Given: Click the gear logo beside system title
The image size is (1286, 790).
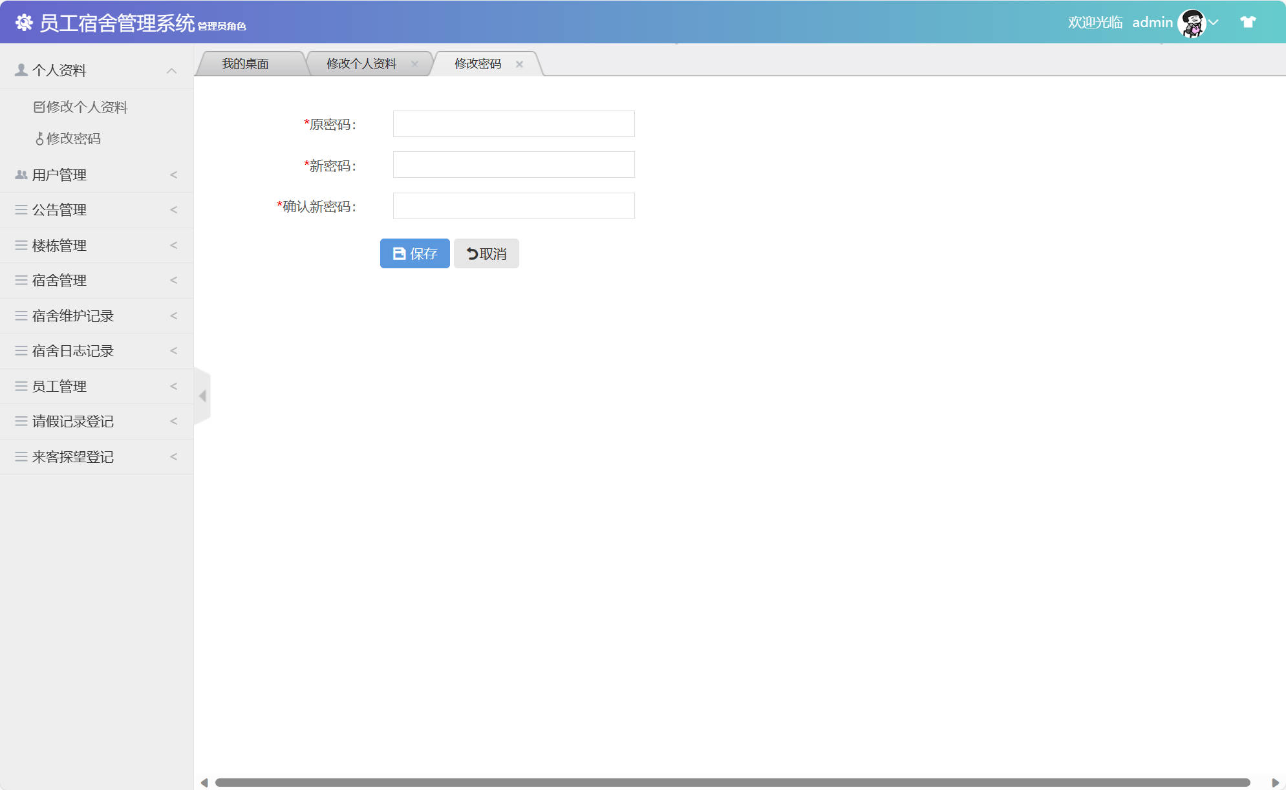Looking at the screenshot, I should tap(24, 23).
